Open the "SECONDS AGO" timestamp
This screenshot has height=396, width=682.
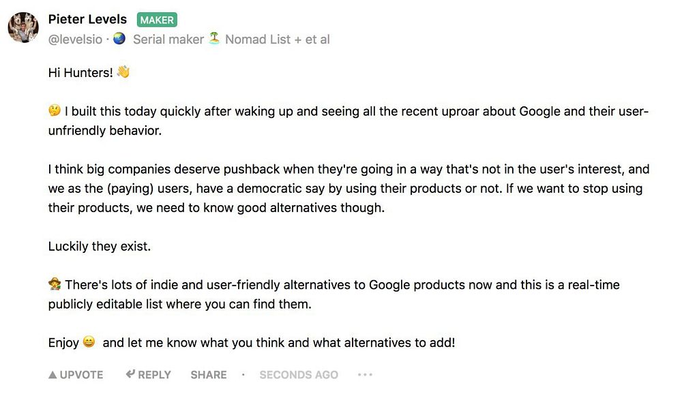(x=299, y=374)
